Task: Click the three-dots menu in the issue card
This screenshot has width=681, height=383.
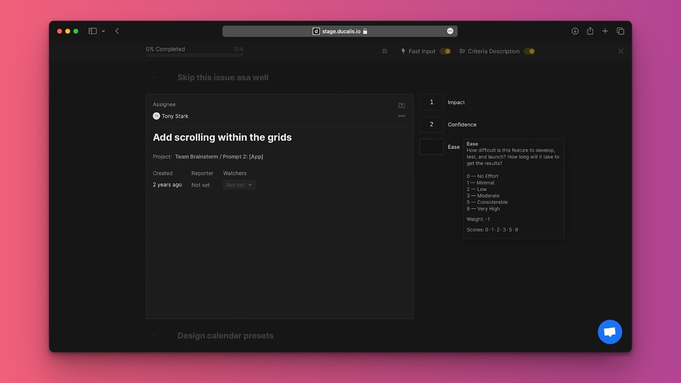Action: click(x=401, y=116)
